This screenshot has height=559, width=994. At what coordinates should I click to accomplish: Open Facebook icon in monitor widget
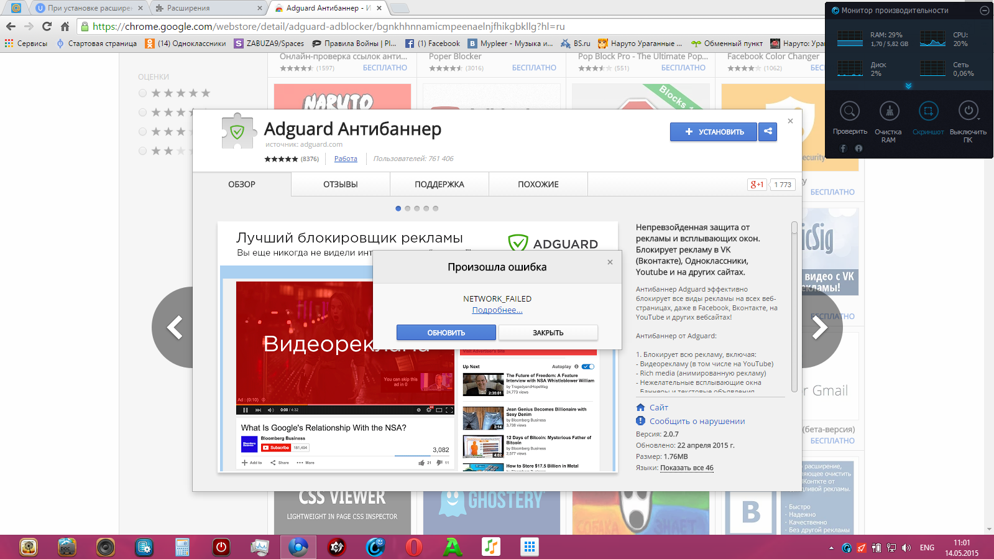pyautogui.click(x=844, y=149)
